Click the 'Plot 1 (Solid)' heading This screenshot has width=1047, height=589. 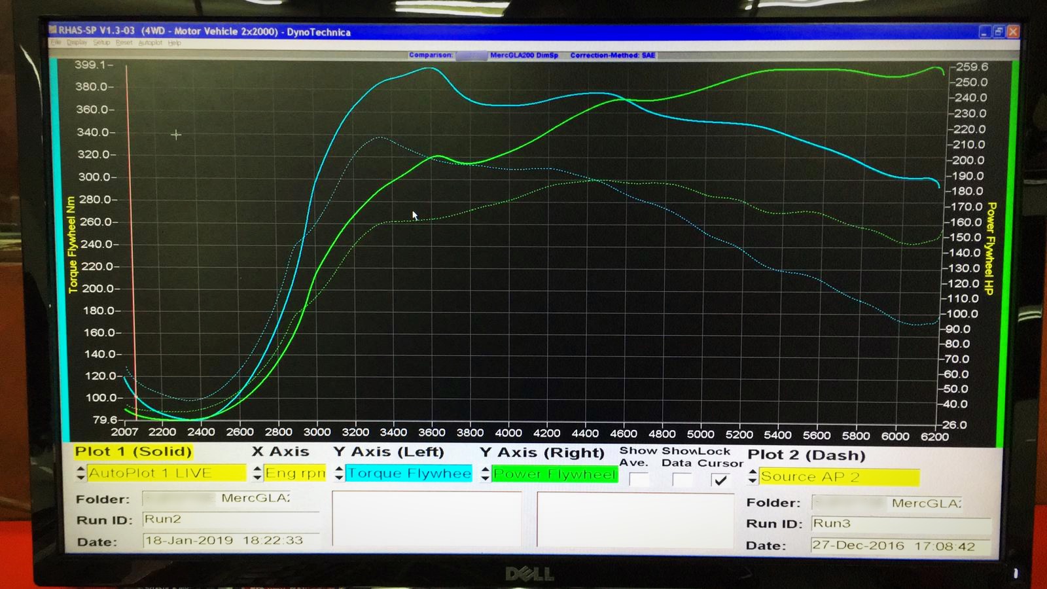pos(133,451)
